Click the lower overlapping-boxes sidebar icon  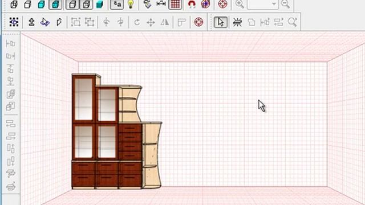[x=11, y=106]
